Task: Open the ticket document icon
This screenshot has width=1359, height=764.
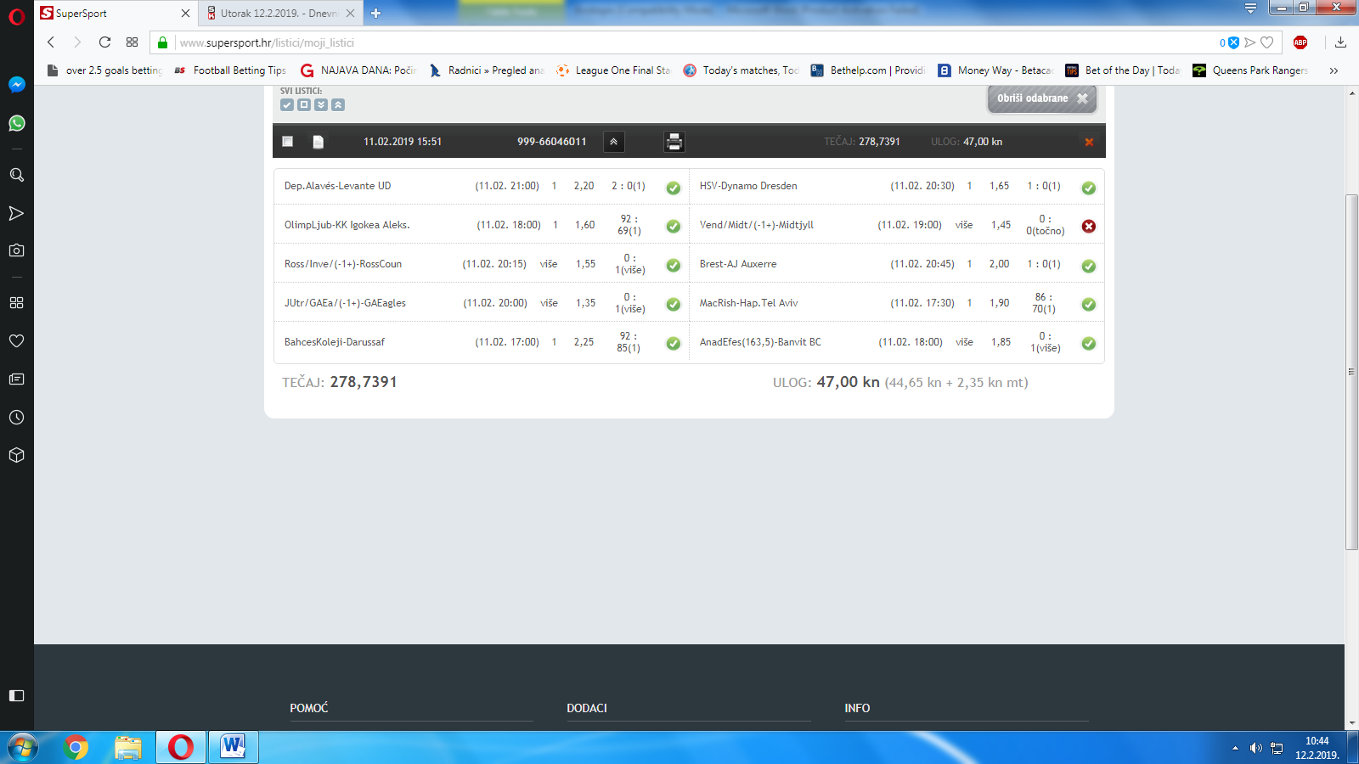Action: point(318,142)
